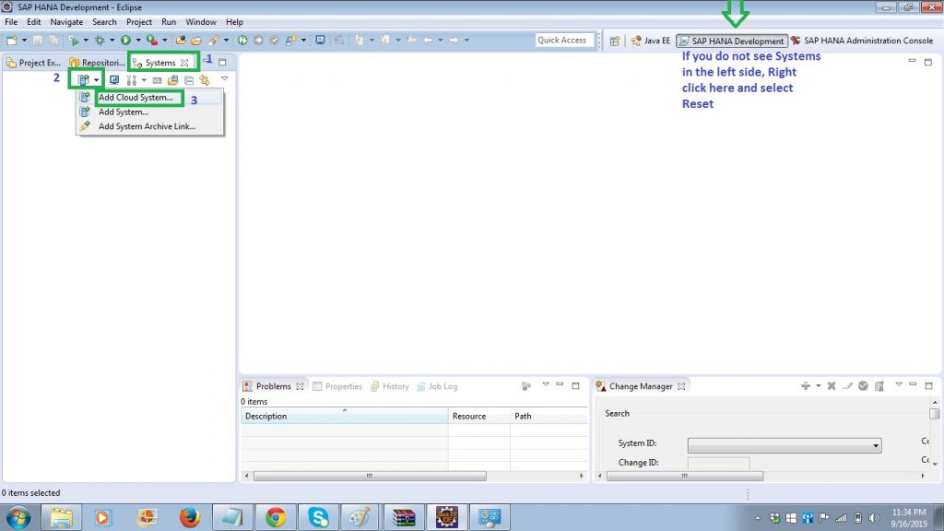Select the SAP HANA Development perspective
Viewport: 944px width, 531px height.
(x=731, y=41)
